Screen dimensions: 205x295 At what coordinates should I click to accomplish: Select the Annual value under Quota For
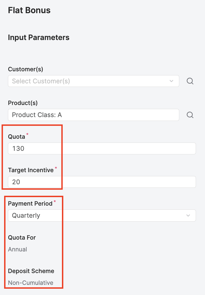coord(18,249)
